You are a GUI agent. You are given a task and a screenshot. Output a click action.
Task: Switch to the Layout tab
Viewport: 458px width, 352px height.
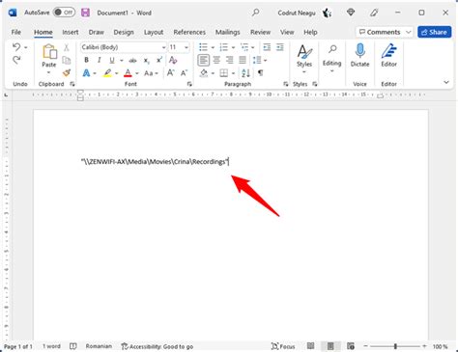[154, 32]
